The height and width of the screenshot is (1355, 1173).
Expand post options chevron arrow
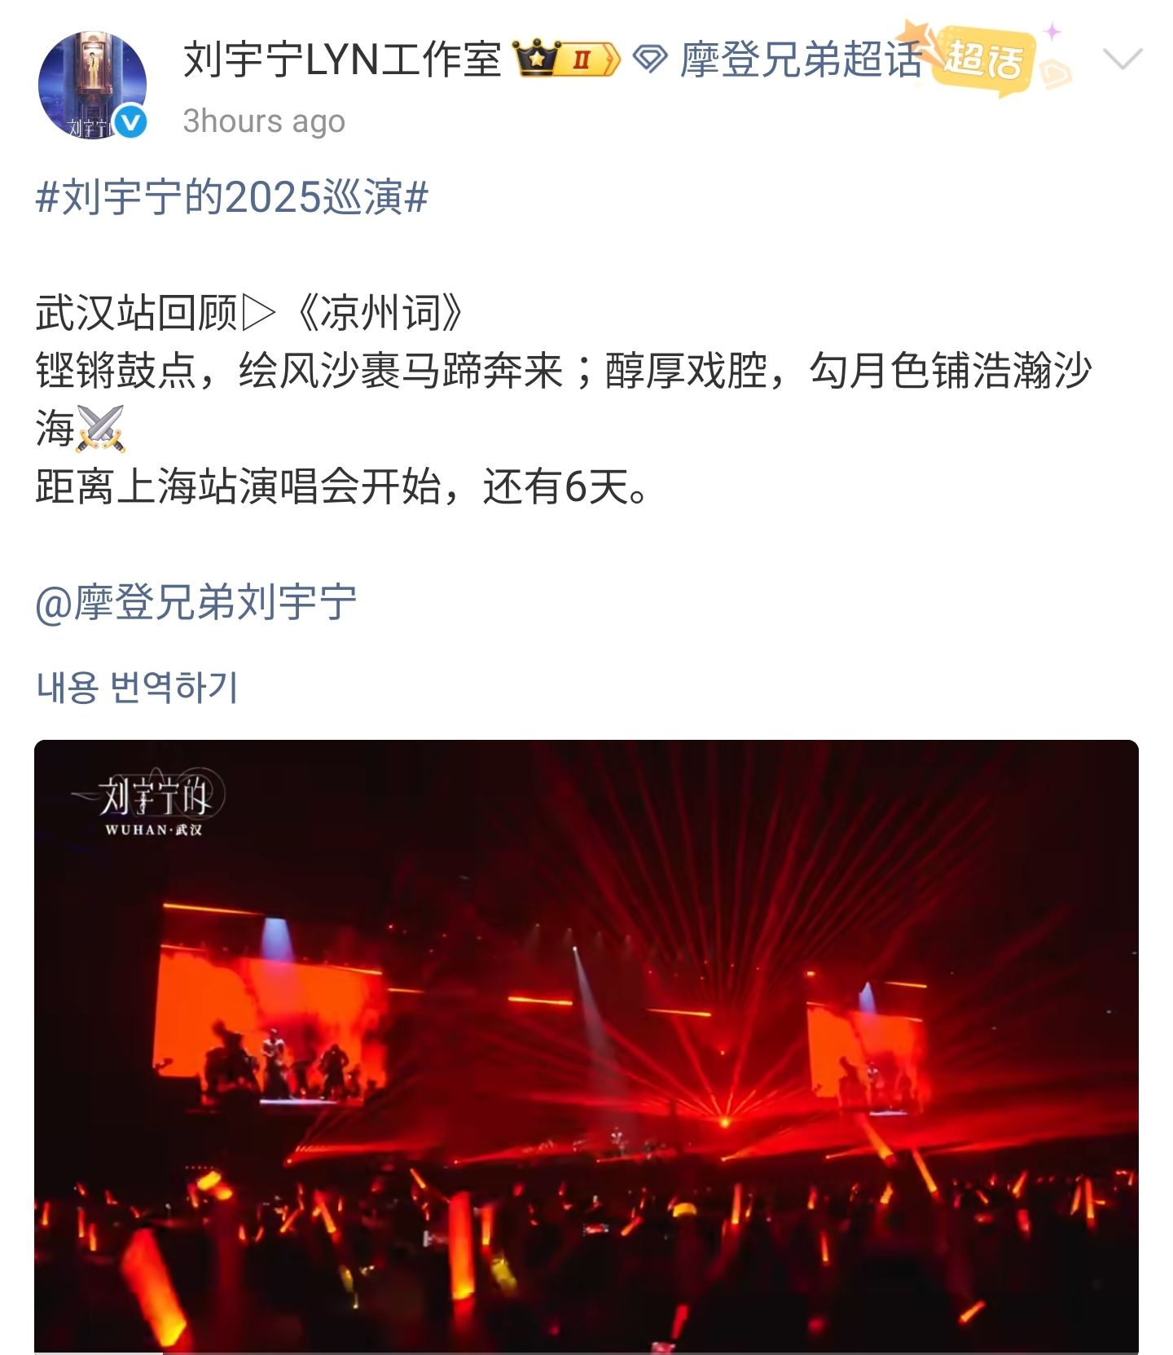(1122, 59)
